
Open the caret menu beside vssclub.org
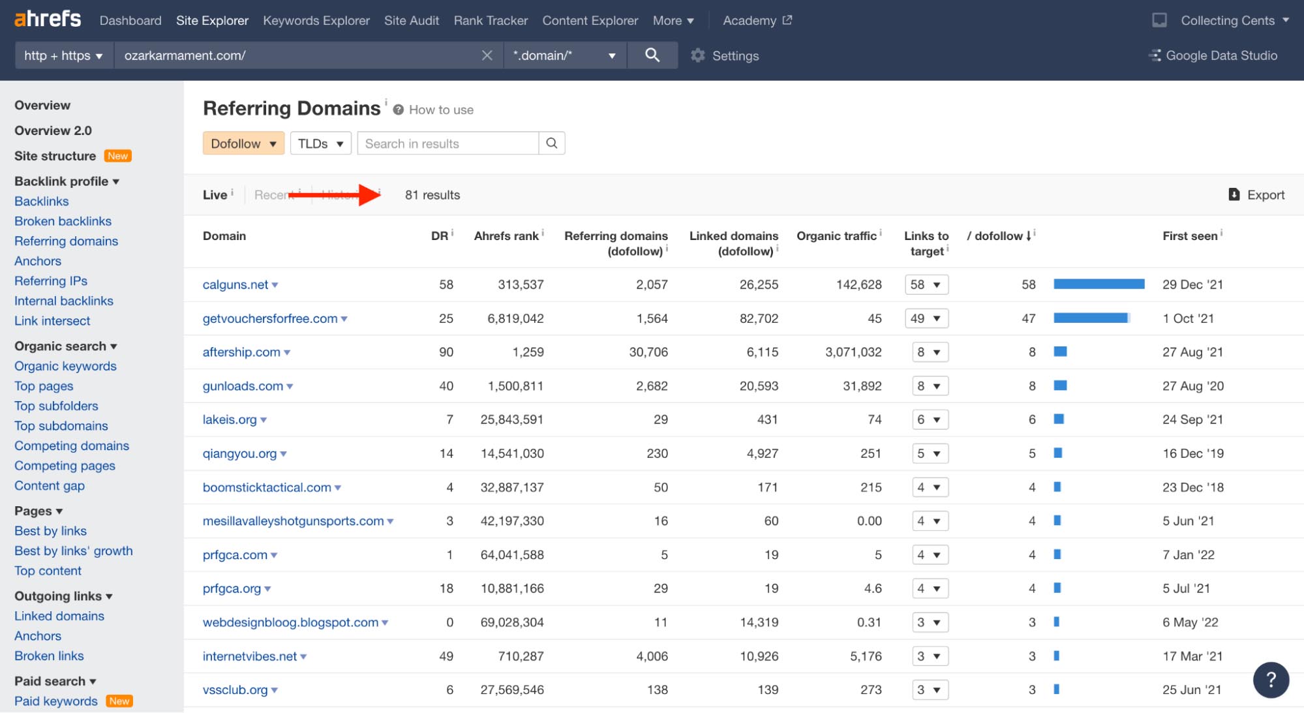tap(275, 690)
